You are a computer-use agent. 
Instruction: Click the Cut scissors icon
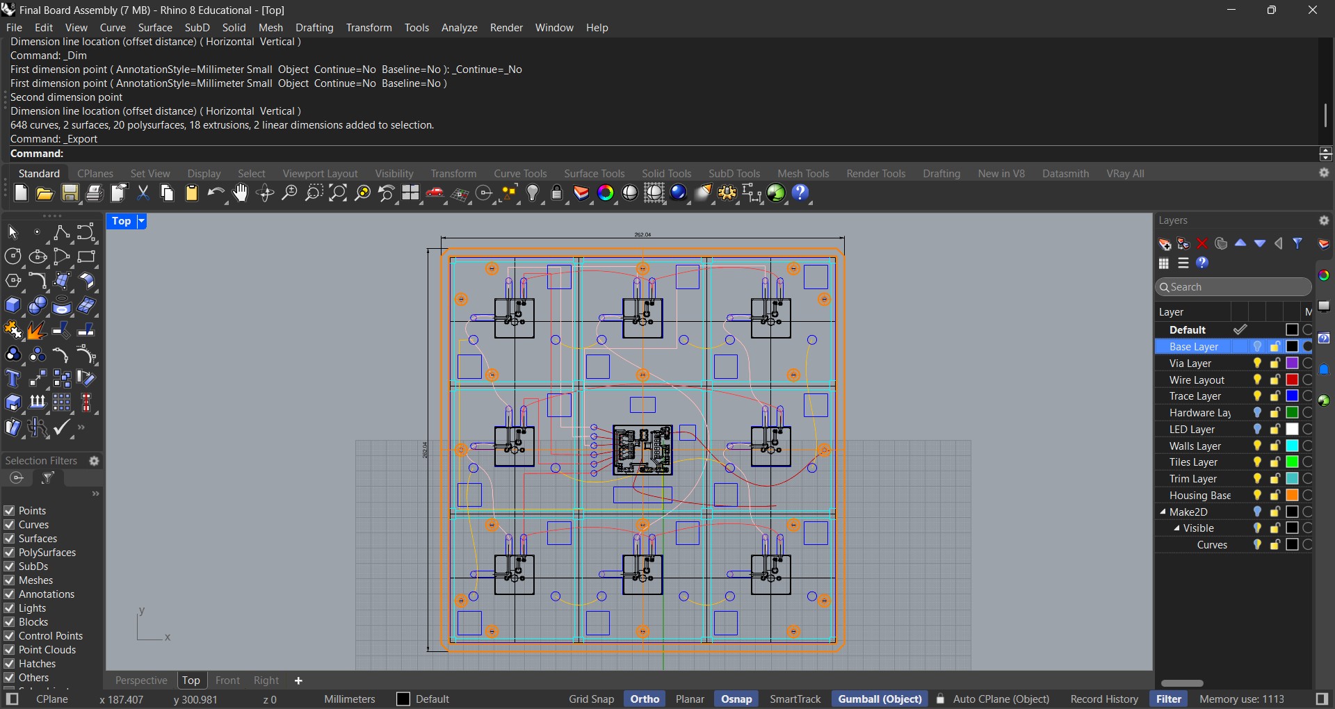143,193
